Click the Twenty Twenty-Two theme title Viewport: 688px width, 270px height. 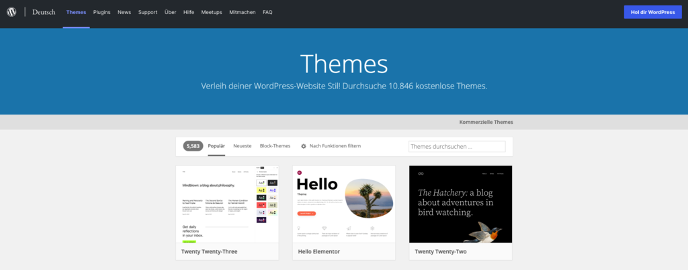441,252
